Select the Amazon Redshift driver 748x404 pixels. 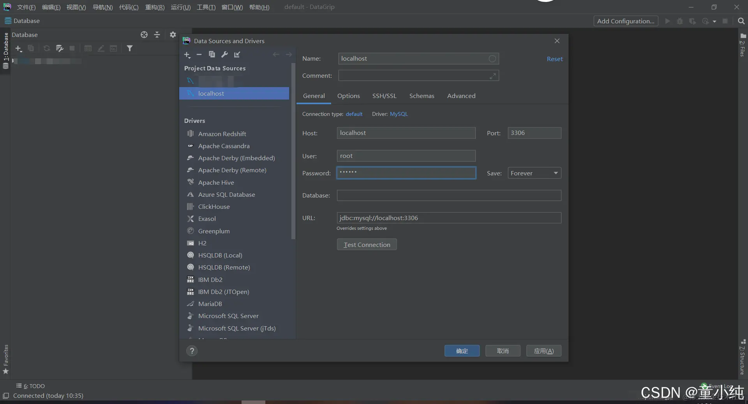[x=222, y=134]
